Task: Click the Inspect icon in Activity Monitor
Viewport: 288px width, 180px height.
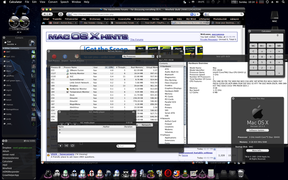Action: [65, 57]
